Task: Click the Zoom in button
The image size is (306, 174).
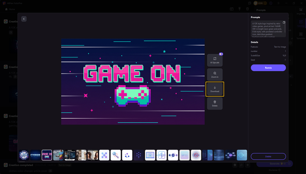Action: click(x=214, y=75)
